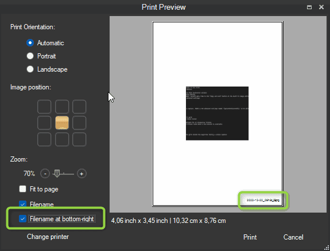
Task: Select bottom-left image position box
Action: click(44, 139)
